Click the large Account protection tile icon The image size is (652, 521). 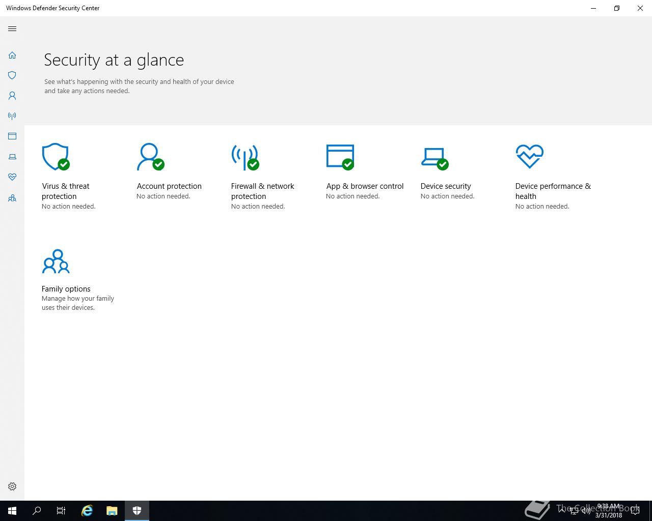[x=150, y=157]
